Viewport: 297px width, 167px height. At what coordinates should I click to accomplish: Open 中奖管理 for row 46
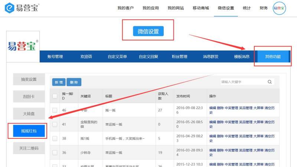pyautogui.click(x=231, y=108)
